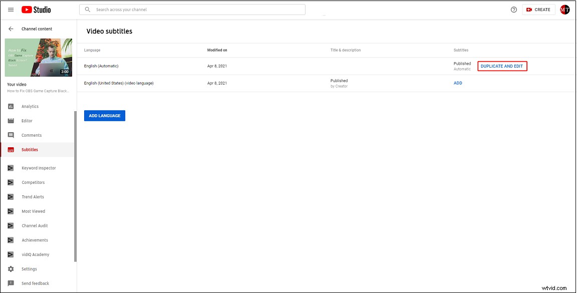Select the Editor icon in the sidebar
This screenshot has height=293, width=577.
[x=11, y=121]
